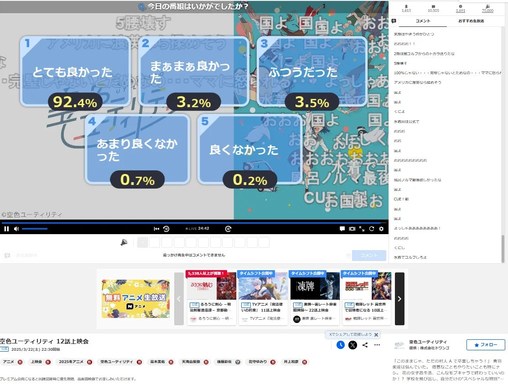Open the 空色ユーティリティ channel name link
This screenshot has width=508, height=384.
(x=428, y=342)
